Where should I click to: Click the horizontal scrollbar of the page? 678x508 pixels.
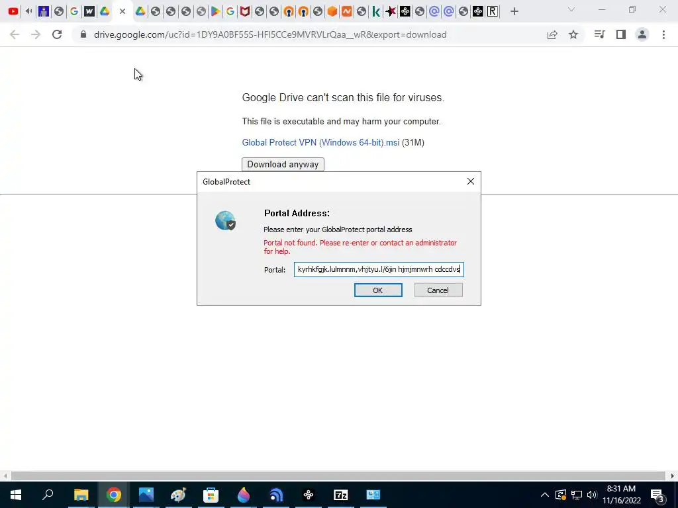pos(338,476)
